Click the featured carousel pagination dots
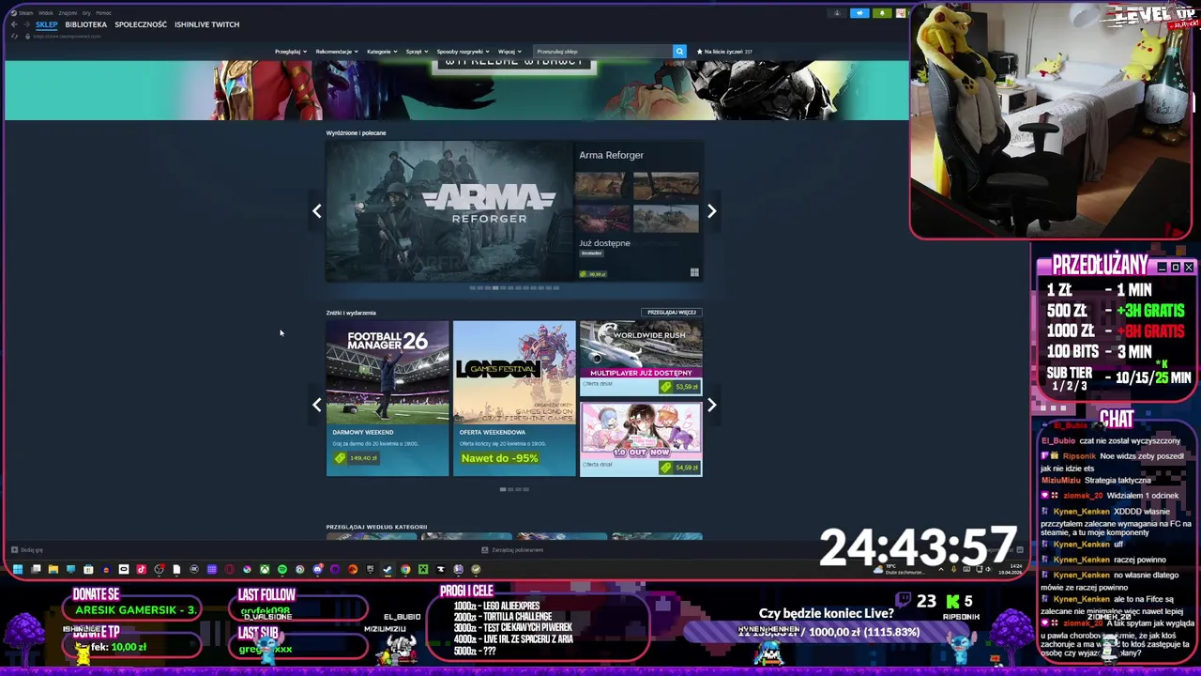The image size is (1201, 676). pyautogui.click(x=514, y=288)
